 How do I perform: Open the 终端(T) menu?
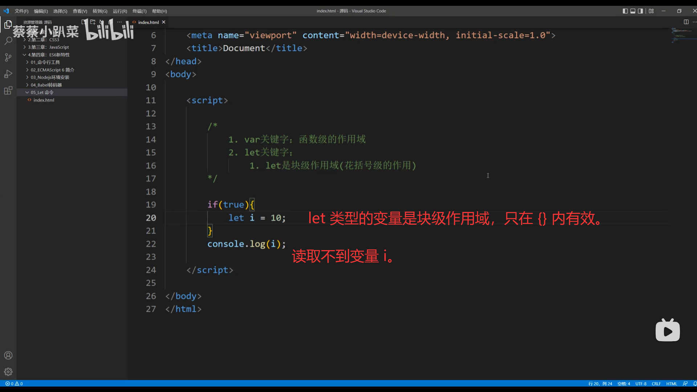click(x=139, y=11)
